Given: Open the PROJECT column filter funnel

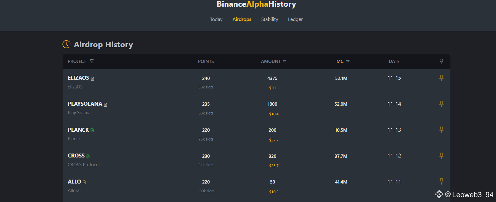Looking at the screenshot, I should pos(92,61).
